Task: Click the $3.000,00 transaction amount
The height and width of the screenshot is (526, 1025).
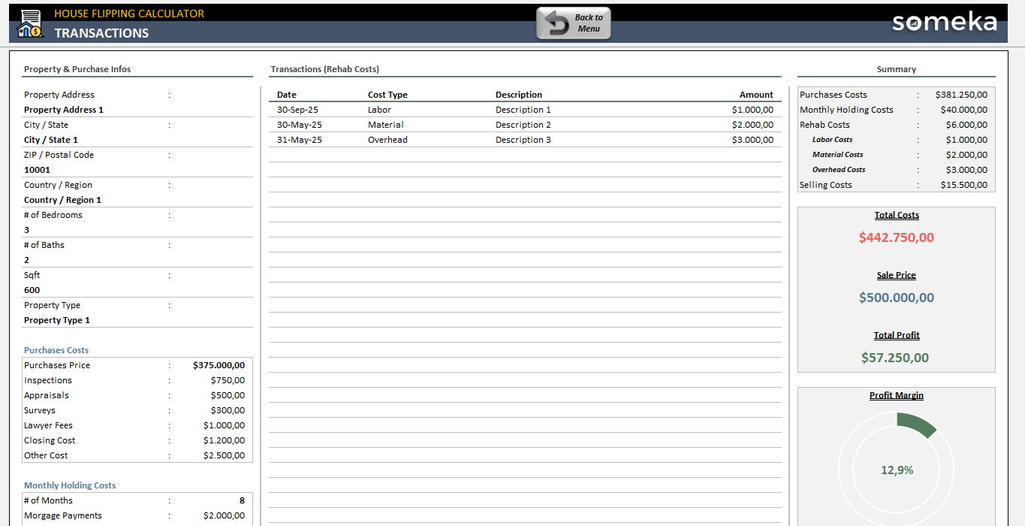Action: (x=752, y=140)
